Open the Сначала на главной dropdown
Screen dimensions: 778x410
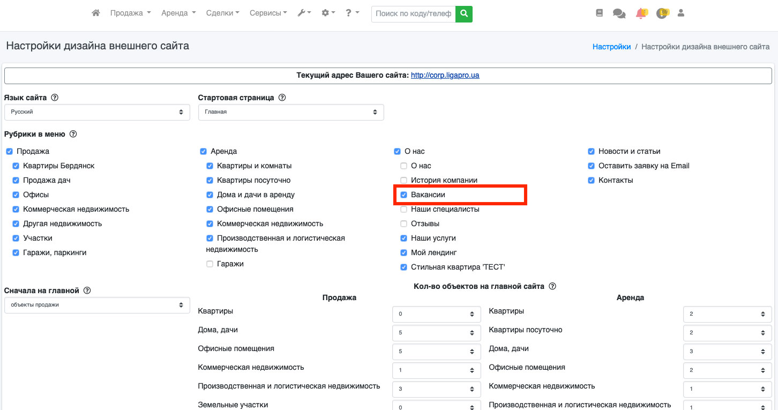pos(97,305)
